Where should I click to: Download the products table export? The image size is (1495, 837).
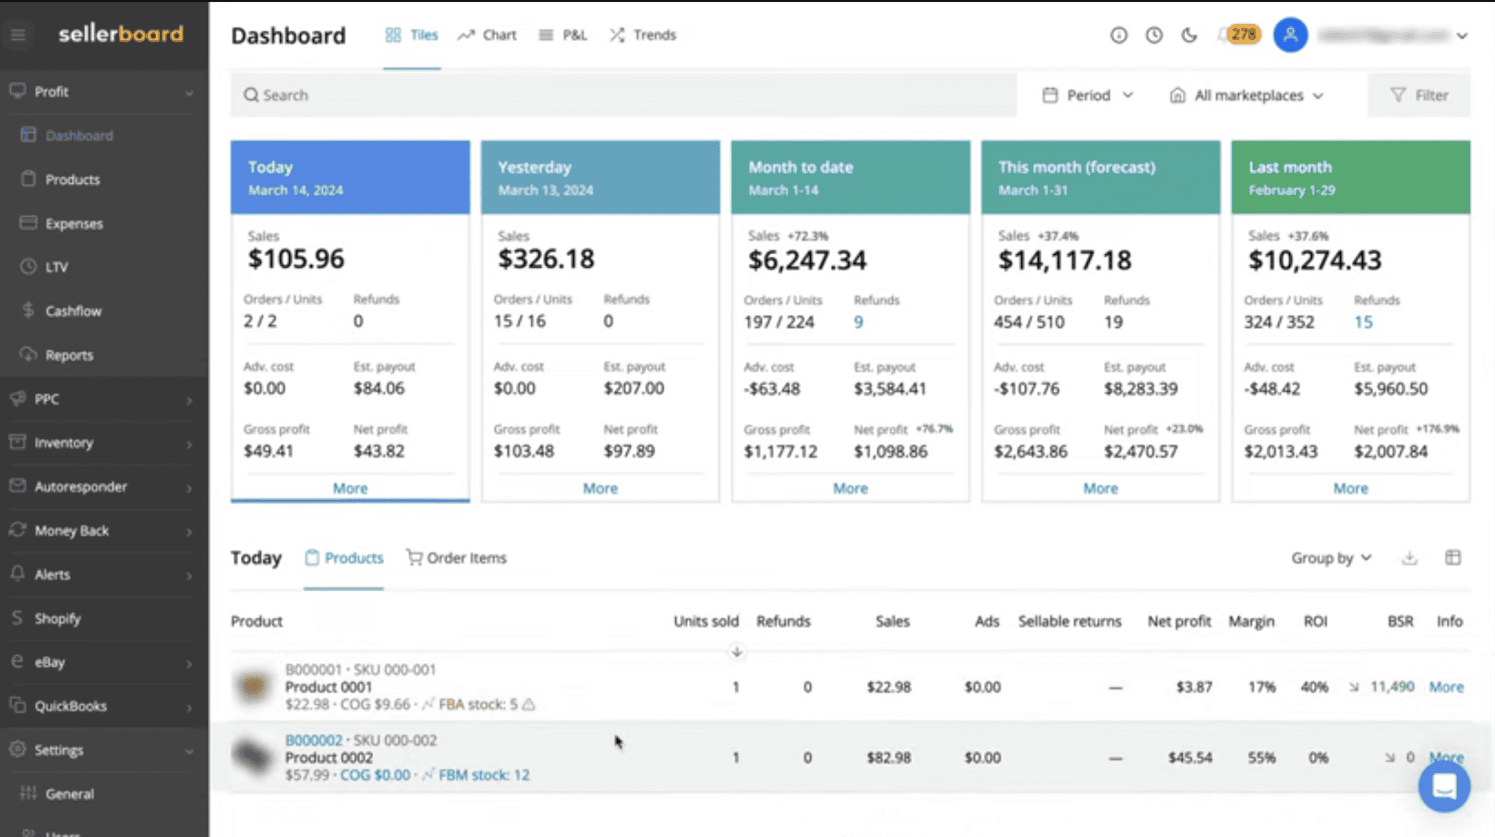[x=1410, y=558]
